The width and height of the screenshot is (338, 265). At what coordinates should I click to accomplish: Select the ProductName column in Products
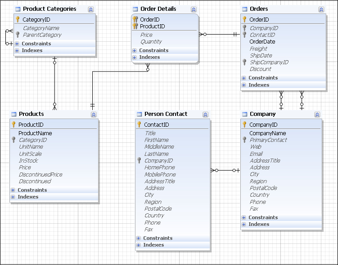(35, 133)
